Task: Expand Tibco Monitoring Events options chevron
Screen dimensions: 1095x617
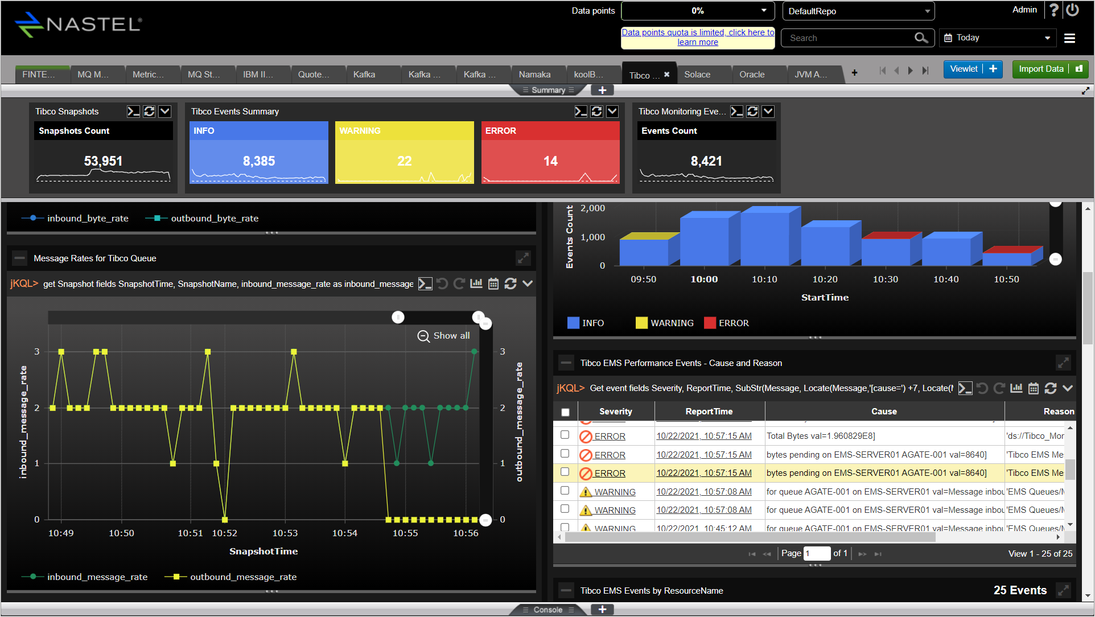Action: pyautogui.click(x=768, y=112)
